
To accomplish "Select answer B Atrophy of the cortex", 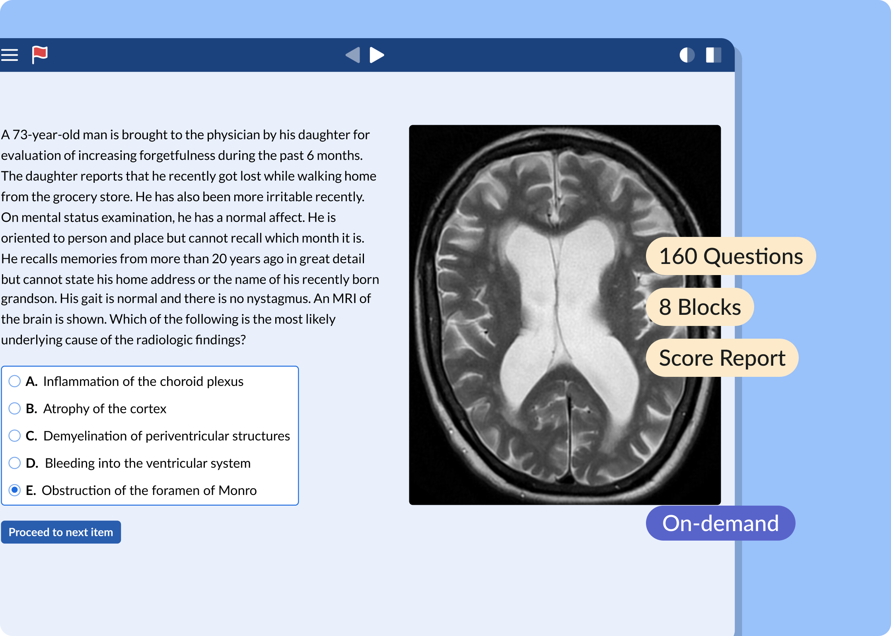I will pos(15,409).
